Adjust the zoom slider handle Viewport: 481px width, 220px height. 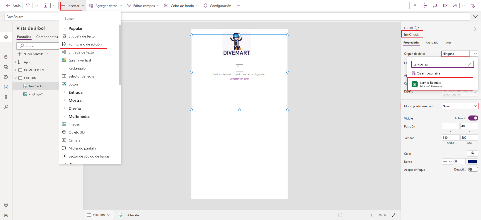coord(340,215)
